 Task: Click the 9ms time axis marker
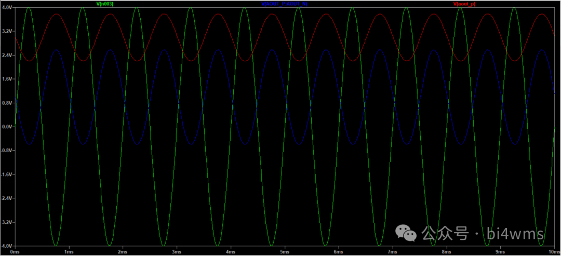pos(500,252)
